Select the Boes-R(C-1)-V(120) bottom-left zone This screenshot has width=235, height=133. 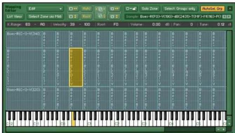[x=24, y=98]
